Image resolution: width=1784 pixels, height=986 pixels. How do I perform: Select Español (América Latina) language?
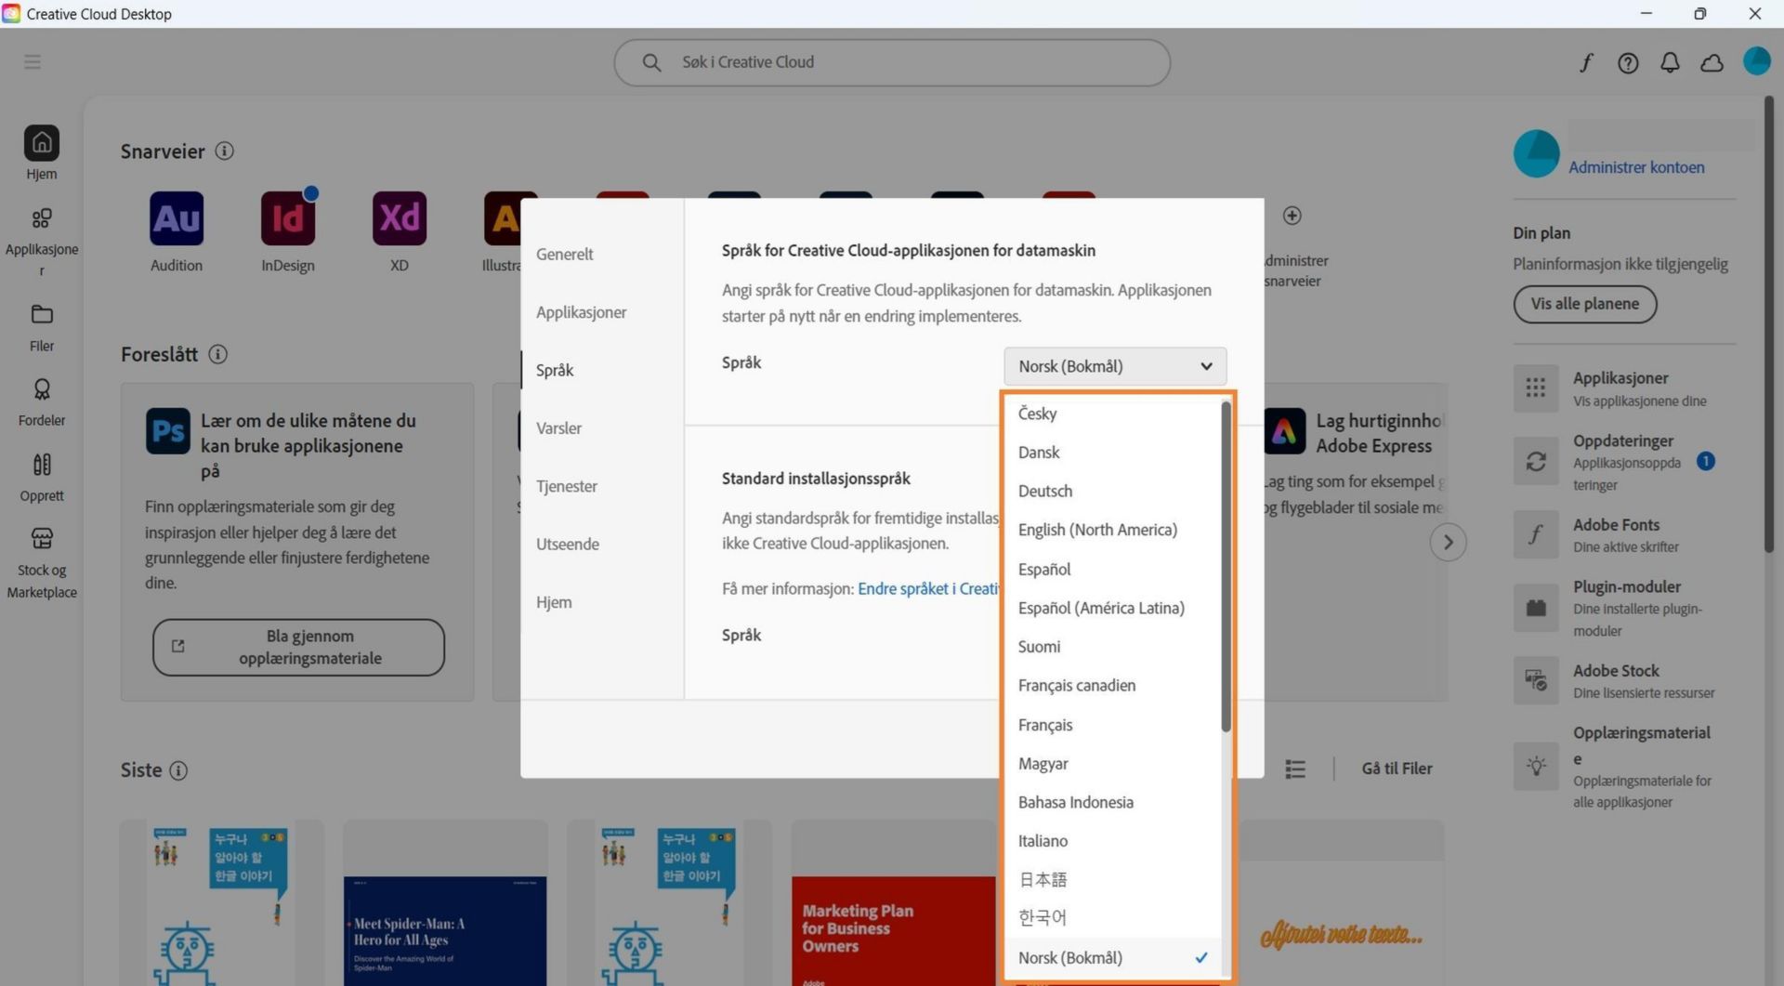(x=1113, y=608)
